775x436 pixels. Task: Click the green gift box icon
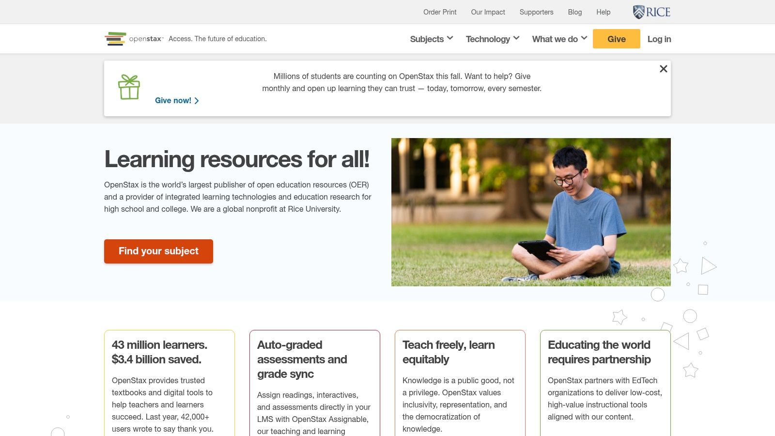pyautogui.click(x=129, y=87)
